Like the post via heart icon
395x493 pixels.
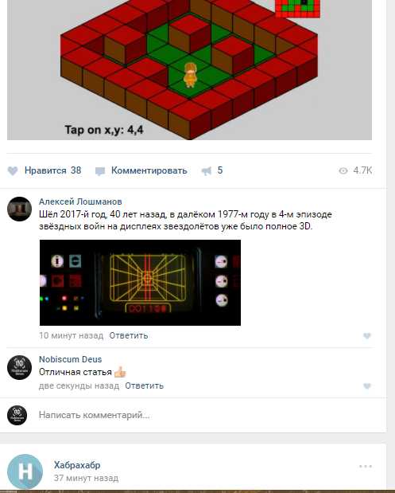pyautogui.click(x=13, y=171)
